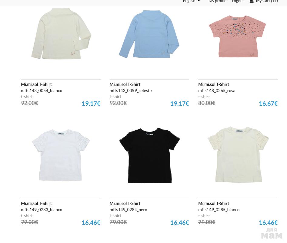This screenshot has width=287, height=243.
Task: Open the cream ruffle-sleeve t-shirt image
Action: 238,155
